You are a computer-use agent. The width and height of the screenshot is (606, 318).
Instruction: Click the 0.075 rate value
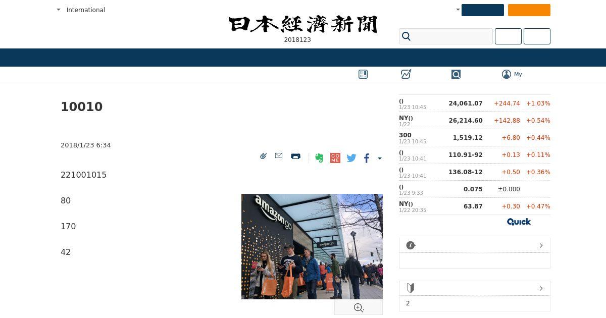tap(473, 189)
